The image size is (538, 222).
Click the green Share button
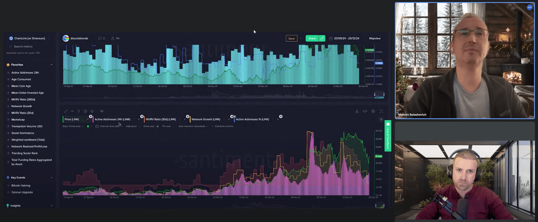click(312, 39)
